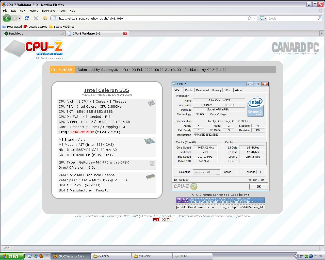Open the tab list dropdown arrow
Image resolution: width=325 pixels, height=260 pixels.
click(322, 34)
